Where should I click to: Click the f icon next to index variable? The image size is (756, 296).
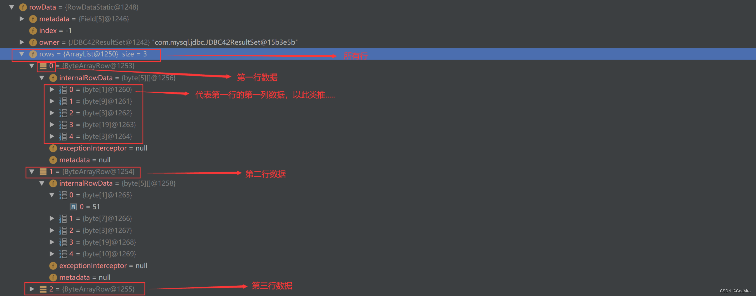[33, 31]
